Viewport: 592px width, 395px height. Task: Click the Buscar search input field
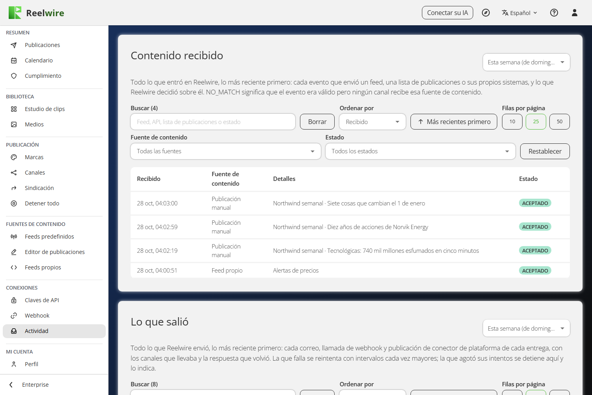click(x=213, y=122)
